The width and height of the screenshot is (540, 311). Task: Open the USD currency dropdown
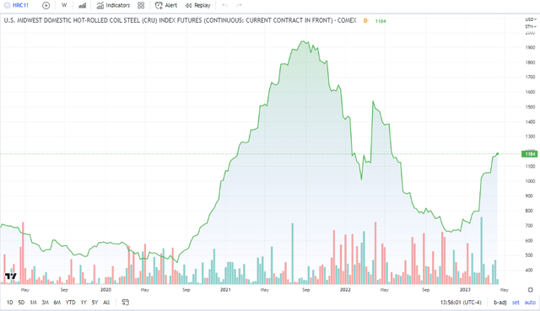coord(531,19)
